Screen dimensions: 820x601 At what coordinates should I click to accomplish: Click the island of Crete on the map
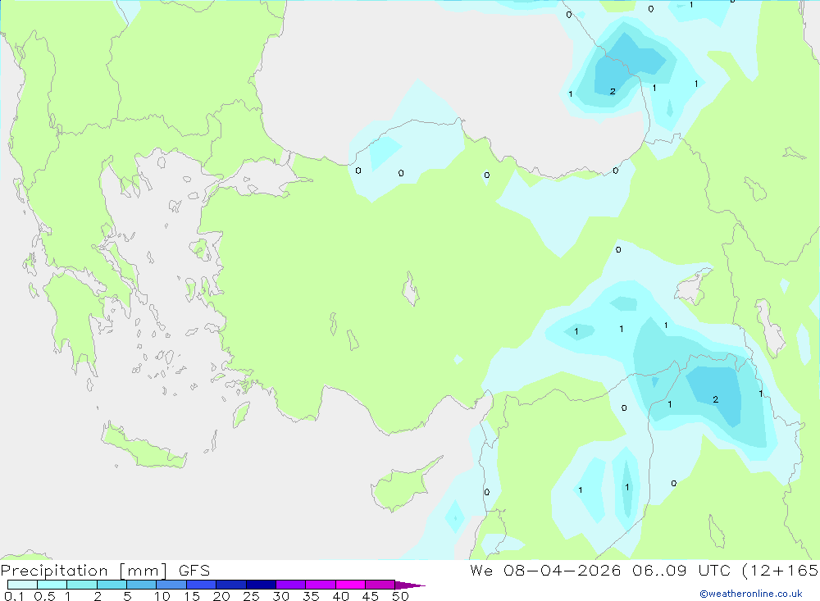[143, 446]
